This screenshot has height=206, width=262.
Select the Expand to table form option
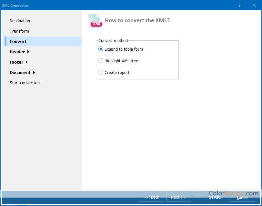point(101,49)
